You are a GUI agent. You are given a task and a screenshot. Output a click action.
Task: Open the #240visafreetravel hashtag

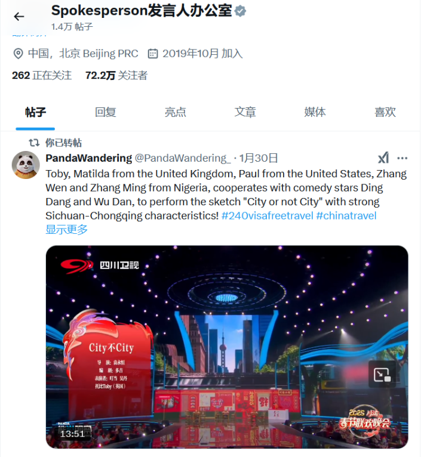click(268, 216)
